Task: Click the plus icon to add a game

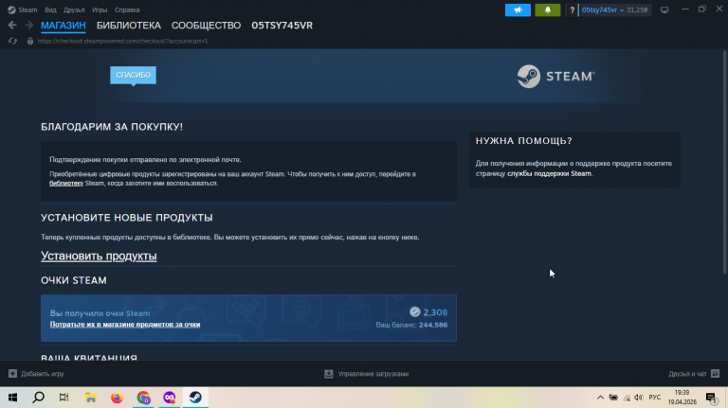Action: pyautogui.click(x=12, y=373)
